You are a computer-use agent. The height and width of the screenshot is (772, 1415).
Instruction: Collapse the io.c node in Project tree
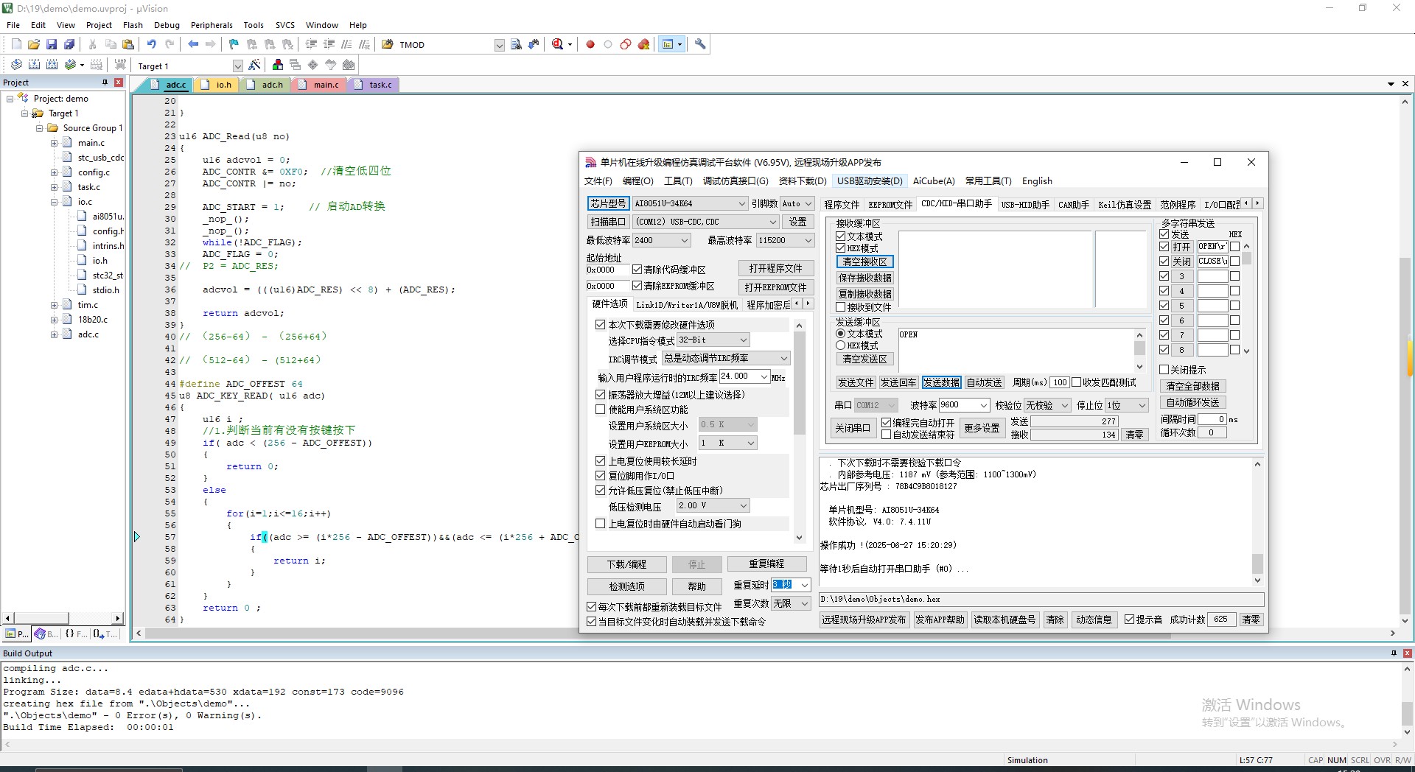54,202
